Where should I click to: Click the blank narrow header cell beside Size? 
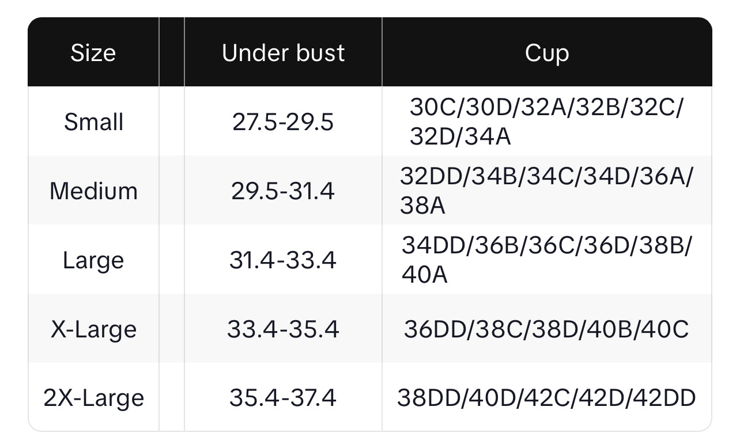click(x=172, y=53)
